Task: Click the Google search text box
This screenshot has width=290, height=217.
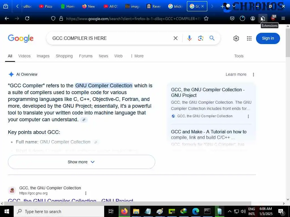Action: [x=111, y=38]
